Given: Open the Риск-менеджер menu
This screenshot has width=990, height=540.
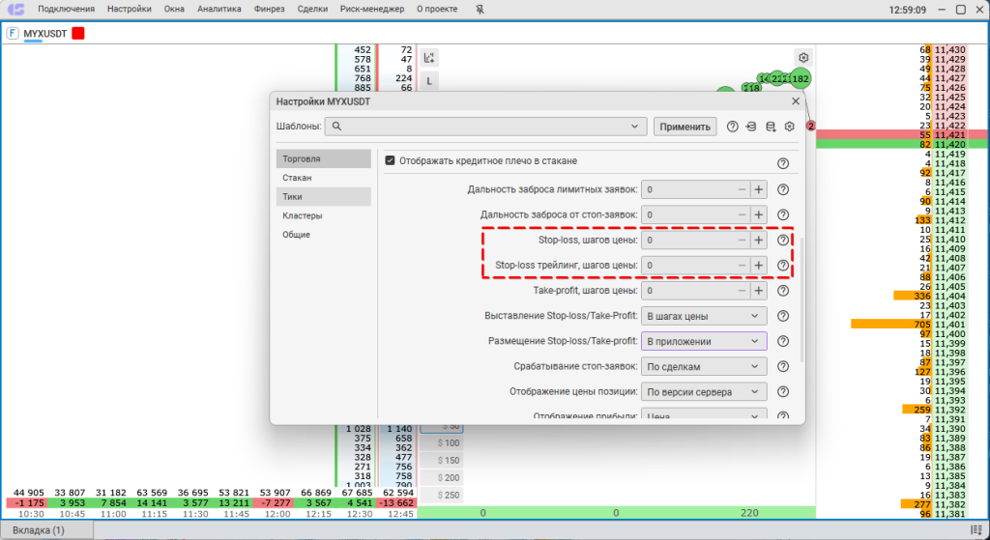Looking at the screenshot, I should click(372, 10).
